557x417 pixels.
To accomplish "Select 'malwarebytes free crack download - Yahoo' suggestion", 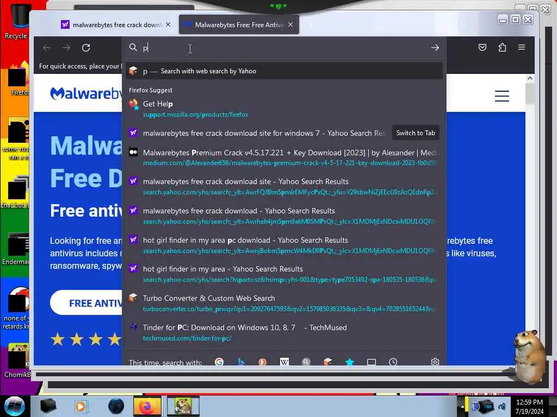I will pyautogui.click(x=284, y=216).
